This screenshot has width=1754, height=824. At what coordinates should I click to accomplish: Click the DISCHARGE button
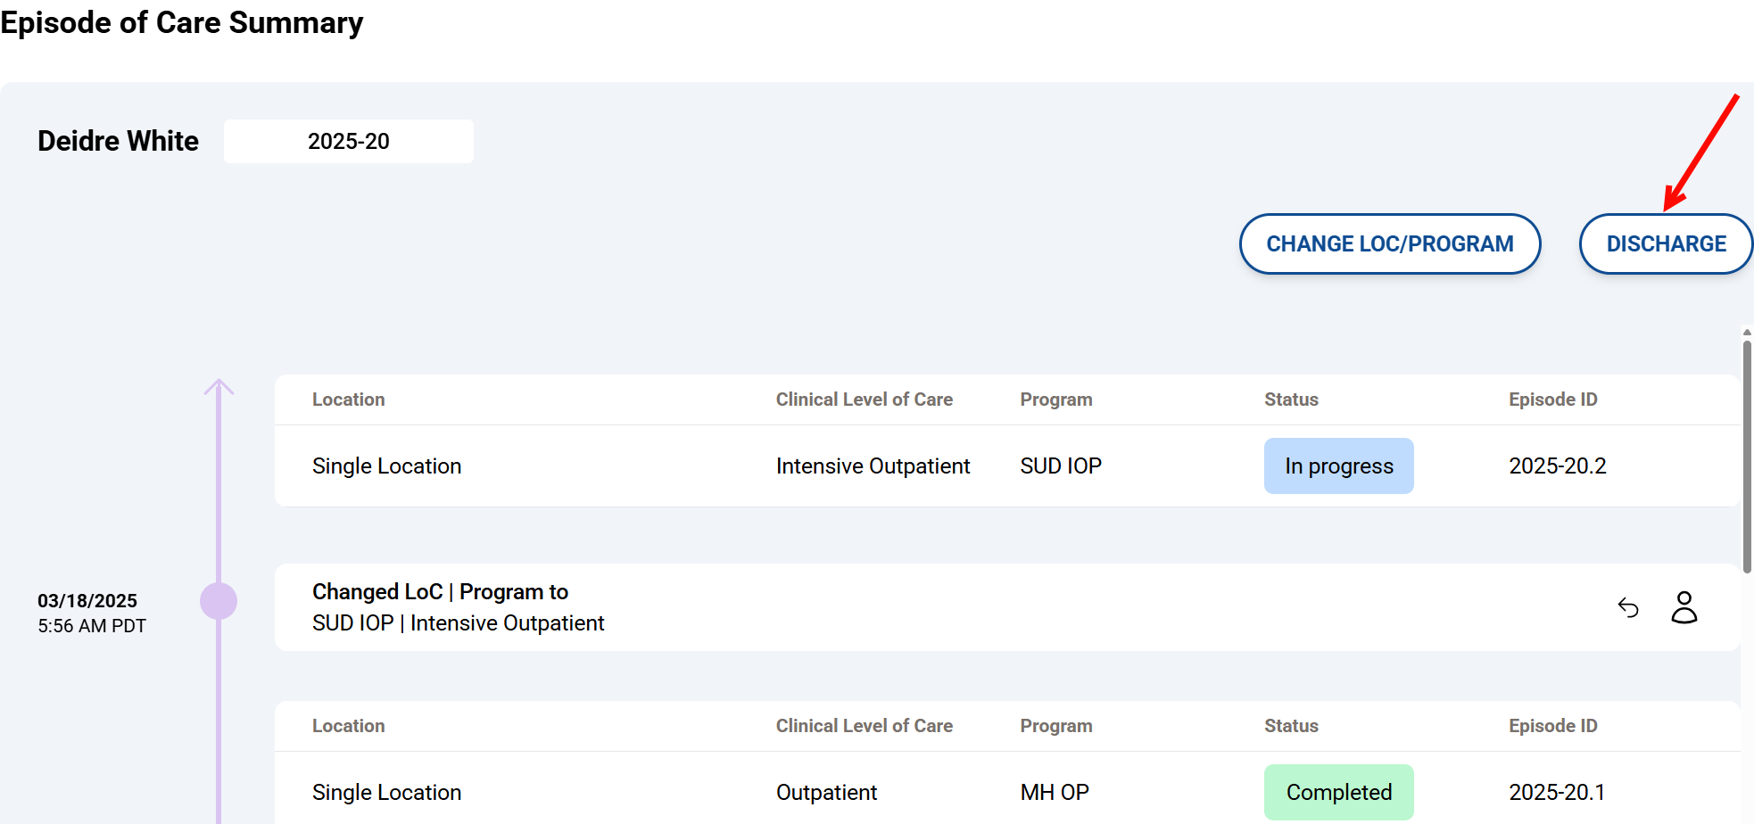[x=1665, y=243]
